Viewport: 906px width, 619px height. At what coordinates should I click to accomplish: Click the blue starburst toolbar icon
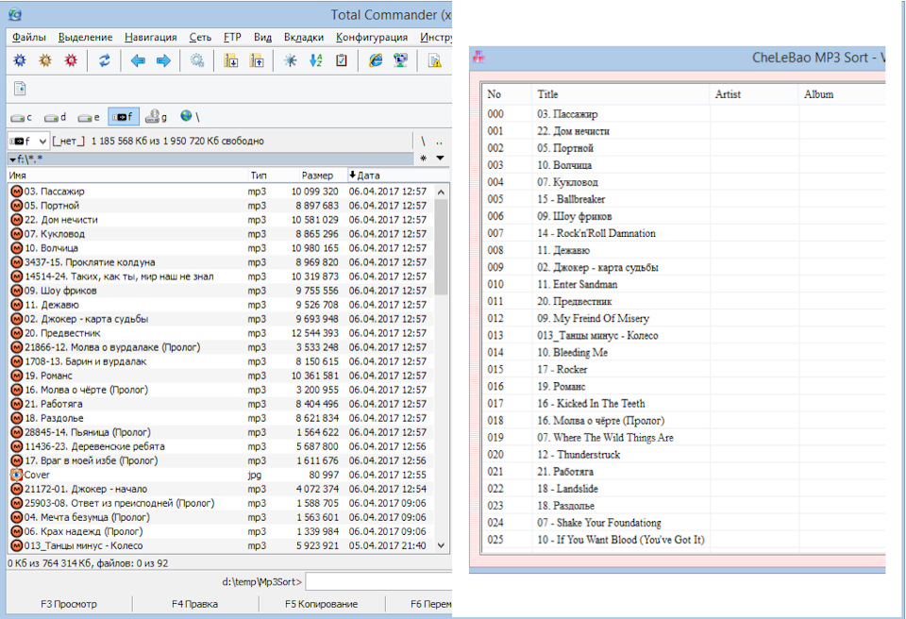tap(290, 60)
